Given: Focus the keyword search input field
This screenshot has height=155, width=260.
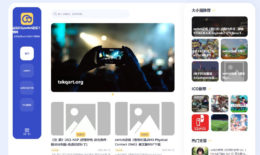Looking at the screenshot, I should pos(93,14).
